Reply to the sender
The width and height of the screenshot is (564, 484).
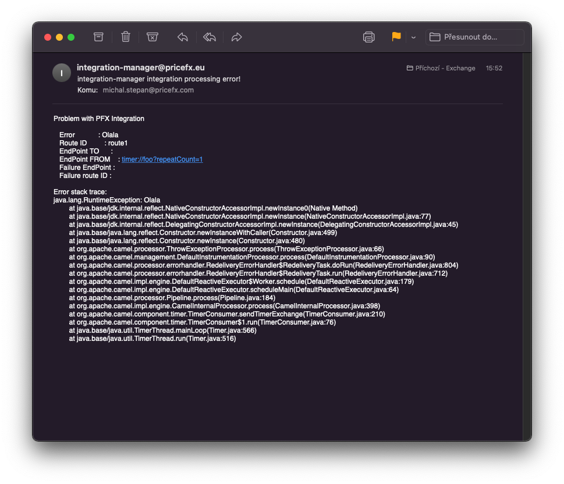[182, 37]
